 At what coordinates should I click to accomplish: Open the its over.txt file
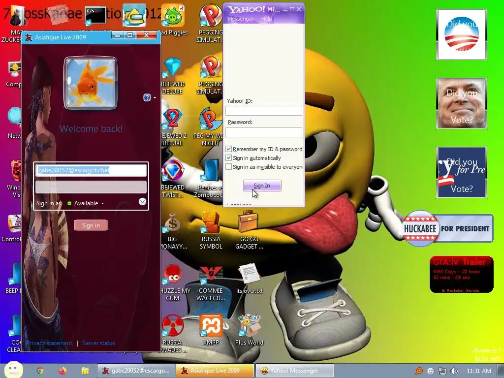(250, 279)
